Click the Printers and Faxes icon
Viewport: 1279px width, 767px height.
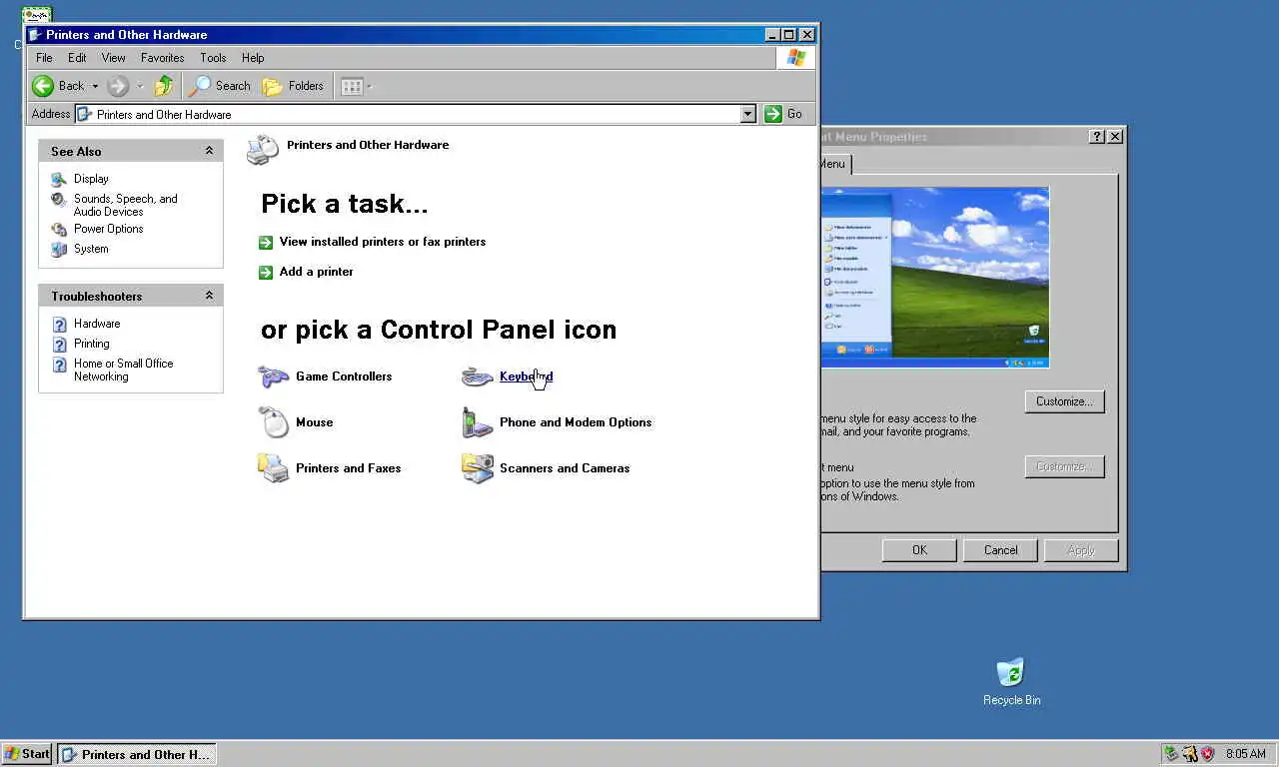pyautogui.click(x=274, y=468)
